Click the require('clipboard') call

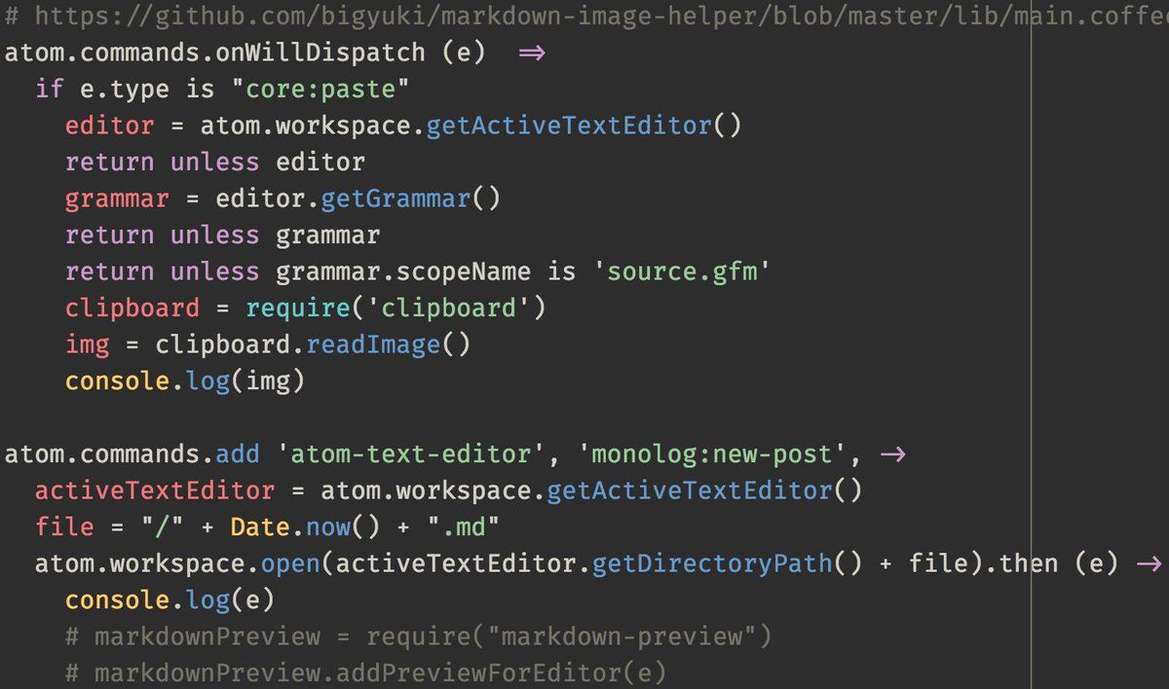tap(396, 308)
